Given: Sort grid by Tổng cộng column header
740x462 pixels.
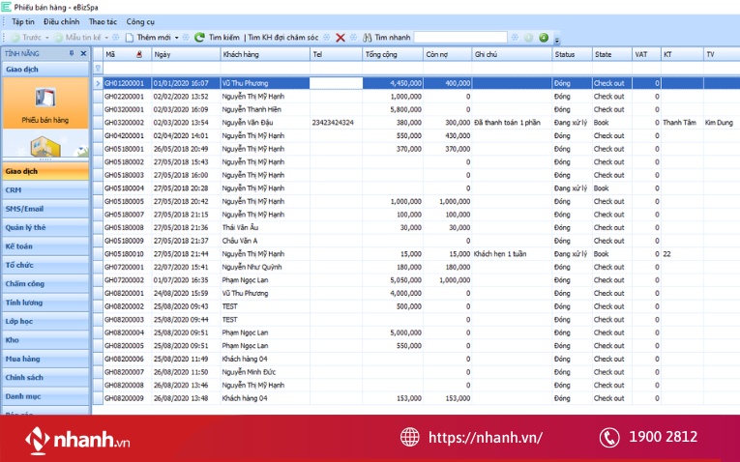Looking at the screenshot, I should [392, 54].
